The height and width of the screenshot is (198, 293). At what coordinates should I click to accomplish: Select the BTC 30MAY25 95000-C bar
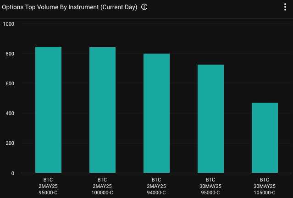[210, 119]
